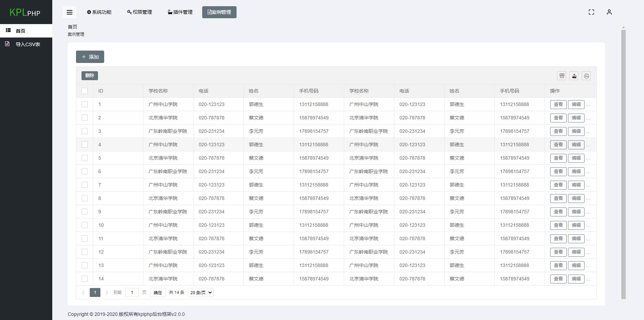
Task: Open the 系统功能 top menu
Action: coord(99,12)
